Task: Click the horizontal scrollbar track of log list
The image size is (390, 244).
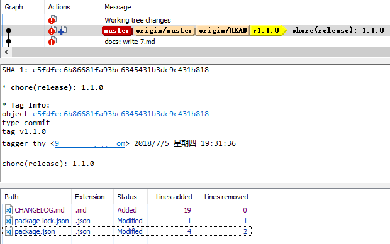Action: tap(201, 52)
